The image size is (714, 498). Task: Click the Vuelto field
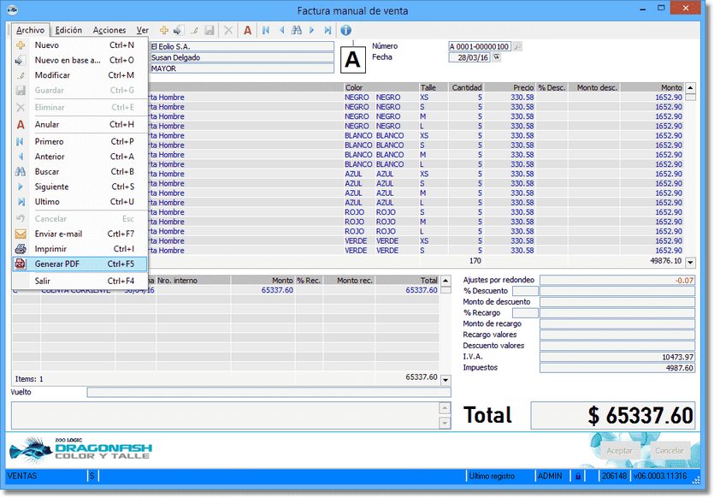tap(268, 392)
